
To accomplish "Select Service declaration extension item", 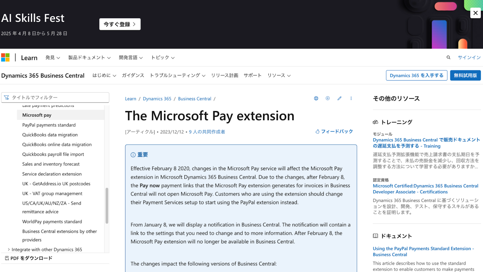I will click(x=52, y=174).
